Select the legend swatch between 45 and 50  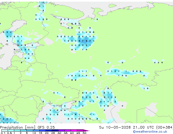pyautogui.click(x=80, y=130)
